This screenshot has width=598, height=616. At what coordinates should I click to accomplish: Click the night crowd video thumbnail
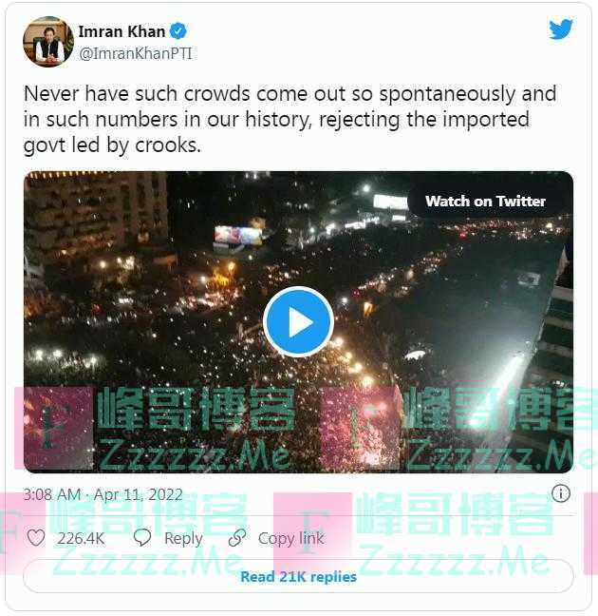[x=299, y=322]
